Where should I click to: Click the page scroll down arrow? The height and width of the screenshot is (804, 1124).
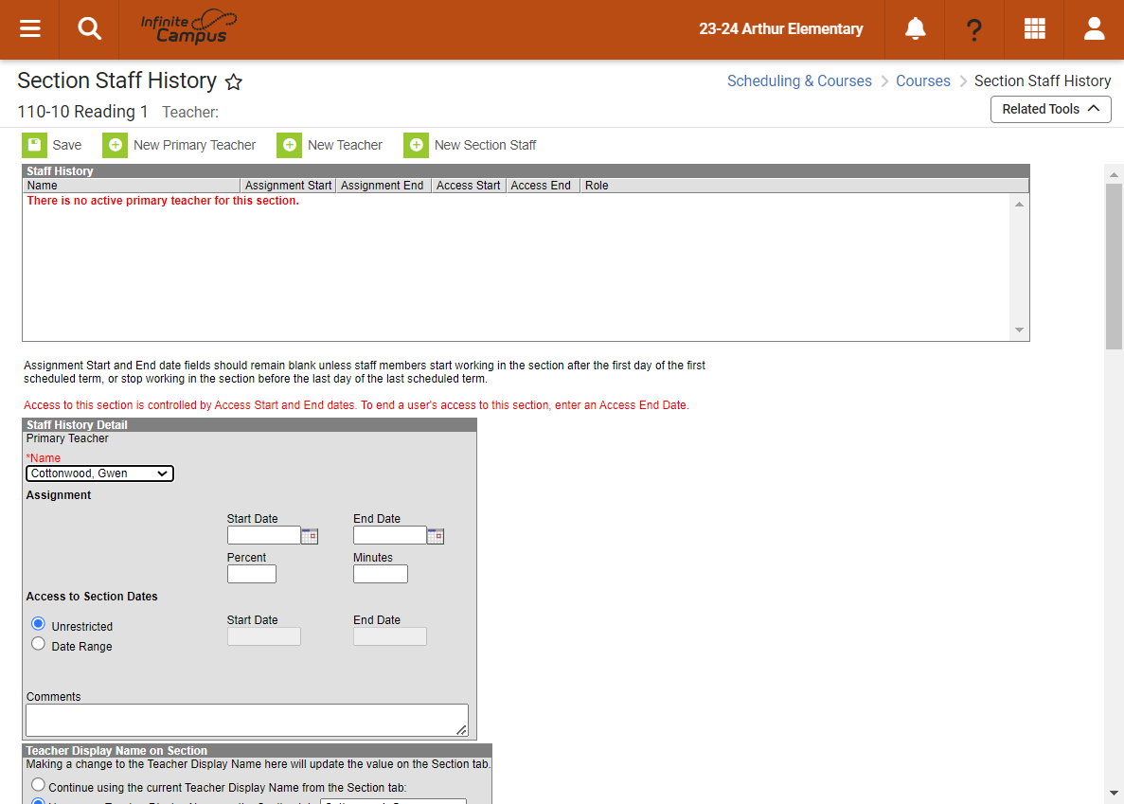click(x=1114, y=793)
